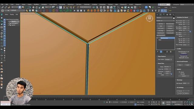Viewport: 194px width, 109px height.
Task: Activate the Unlink Selection tool
Action: pos(6,7)
